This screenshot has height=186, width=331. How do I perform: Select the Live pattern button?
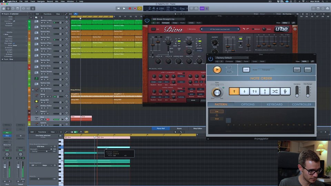[x=217, y=111]
